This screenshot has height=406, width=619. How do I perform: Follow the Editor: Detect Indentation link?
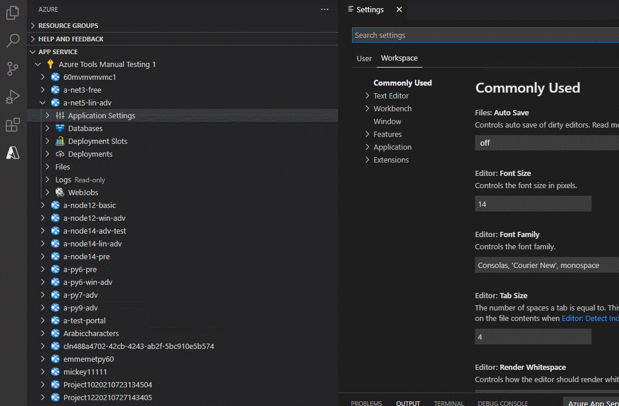tap(590, 318)
